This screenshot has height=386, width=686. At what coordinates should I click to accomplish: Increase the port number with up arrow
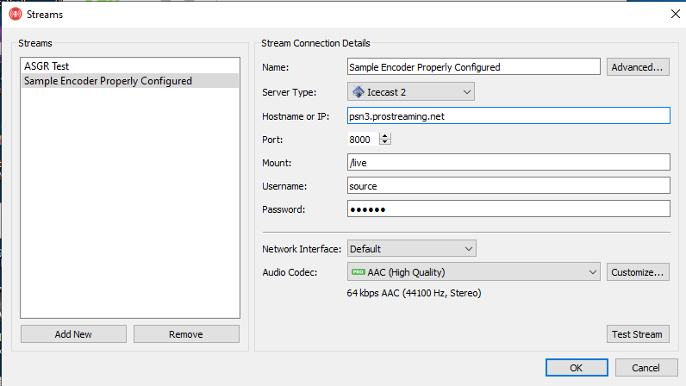[384, 135]
